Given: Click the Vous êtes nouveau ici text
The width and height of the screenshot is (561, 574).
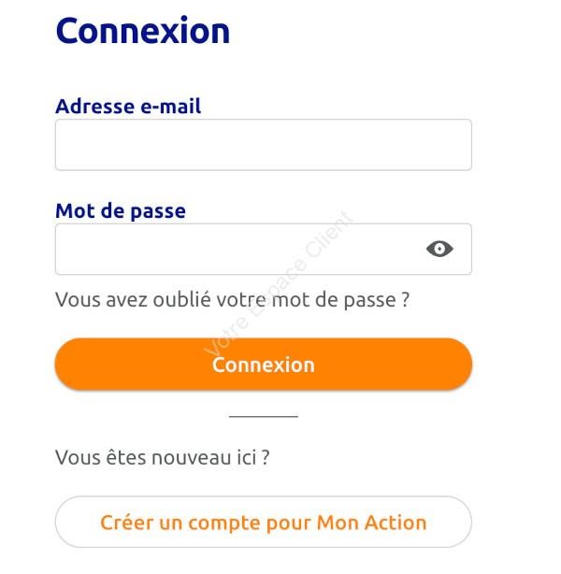Looking at the screenshot, I should tap(162, 457).
